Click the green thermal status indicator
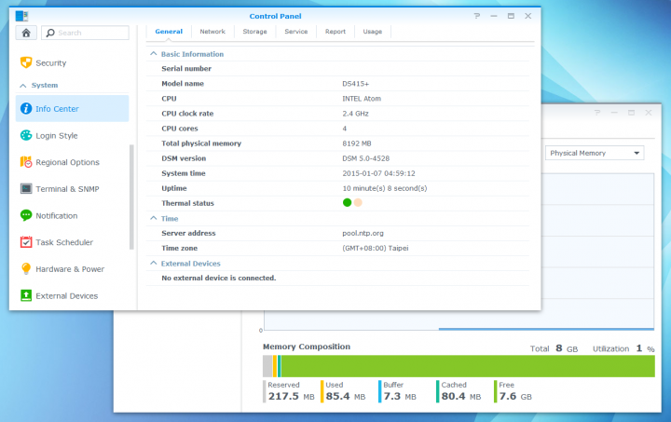 coord(347,203)
